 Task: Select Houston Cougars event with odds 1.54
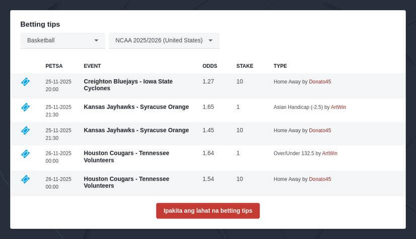tap(126, 182)
